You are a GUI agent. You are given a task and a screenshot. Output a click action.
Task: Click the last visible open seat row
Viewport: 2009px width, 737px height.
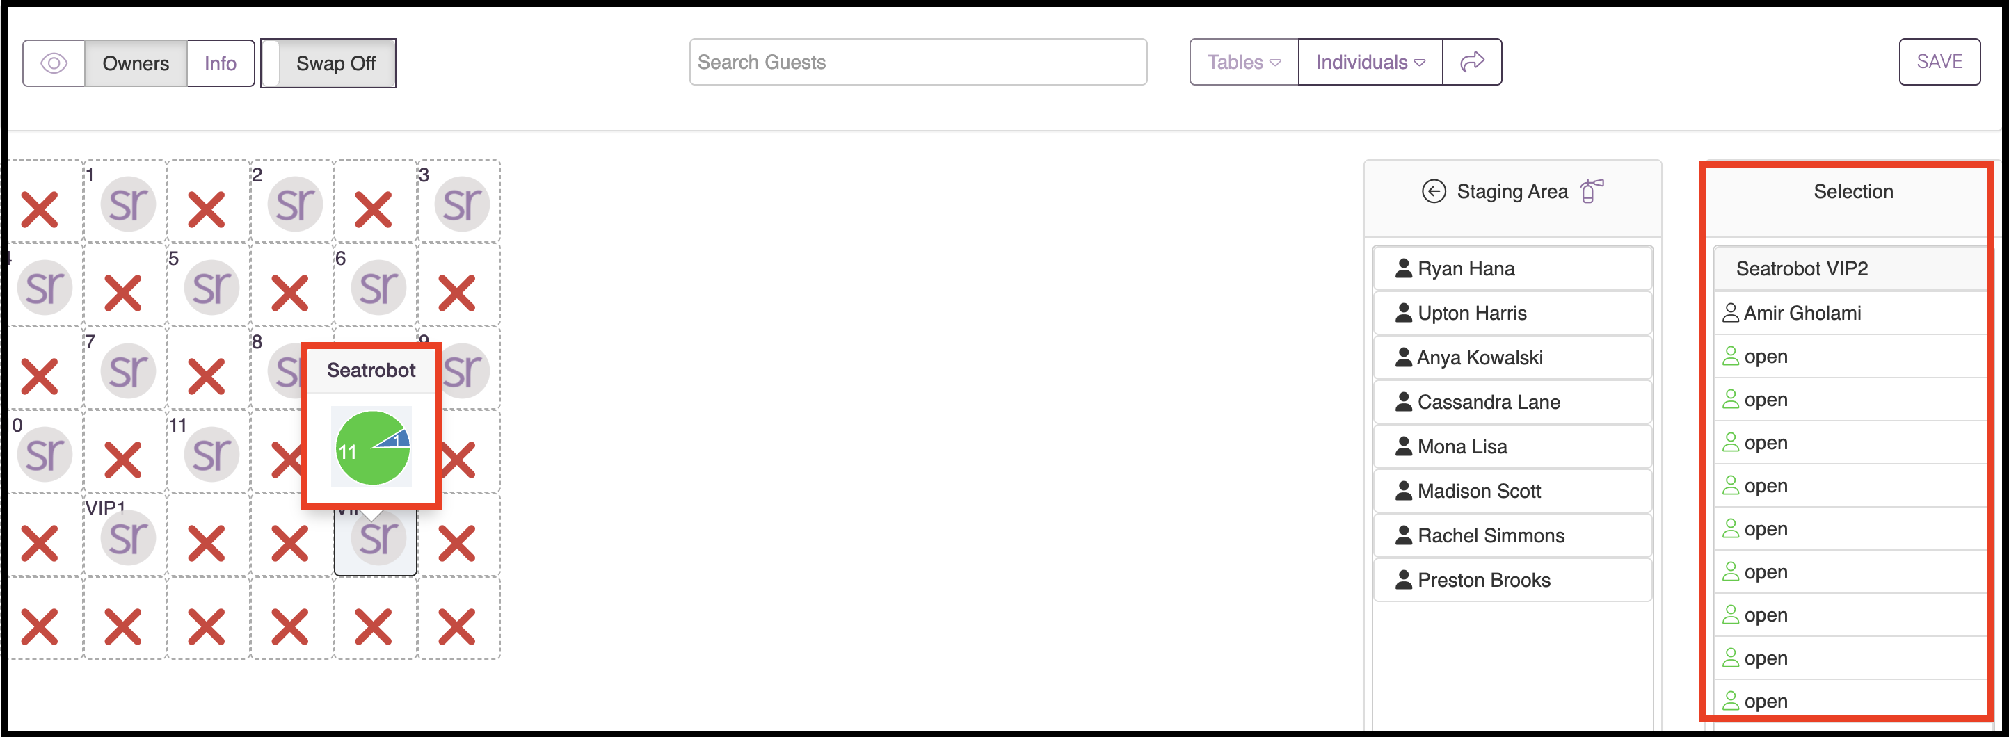[x=1850, y=701]
